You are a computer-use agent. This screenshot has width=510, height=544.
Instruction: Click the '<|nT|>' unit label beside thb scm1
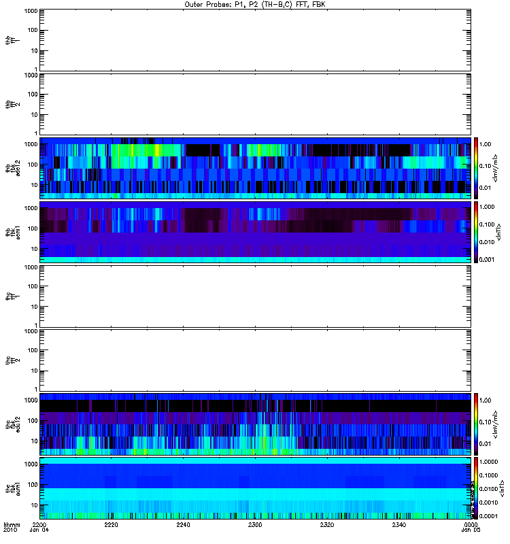pos(499,232)
